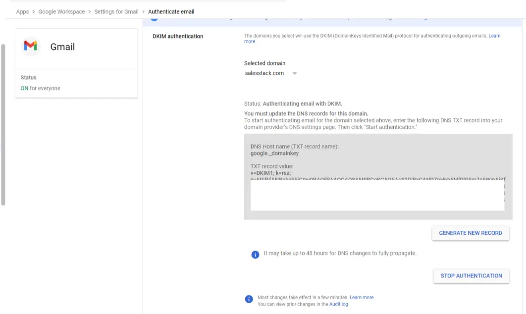Screen dimensions: 526x314
Task: Click the Gmail title in sidebar card
Action: 62,47
